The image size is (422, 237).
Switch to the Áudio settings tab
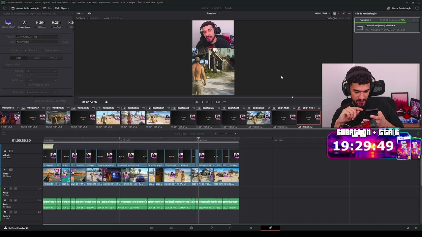point(36,58)
